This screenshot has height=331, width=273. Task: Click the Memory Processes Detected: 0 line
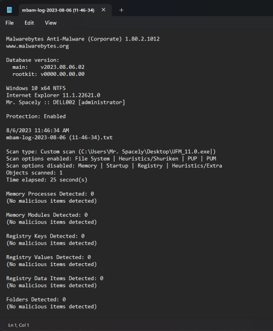click(50, 194)
